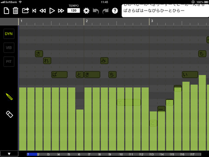The width and height of the screenshot is (209, 157).
Task: Jump to bar 17 in overview strip
Action: [192, 154]
